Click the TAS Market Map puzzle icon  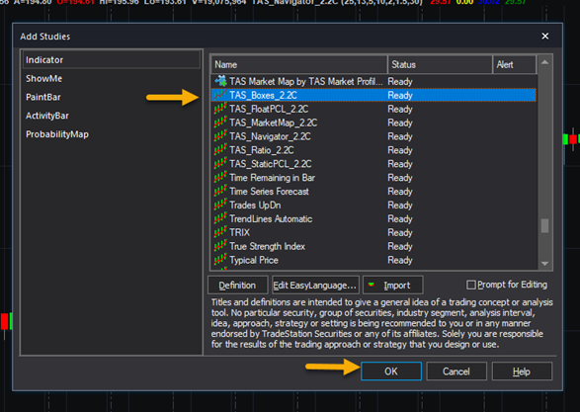[220, 81]
